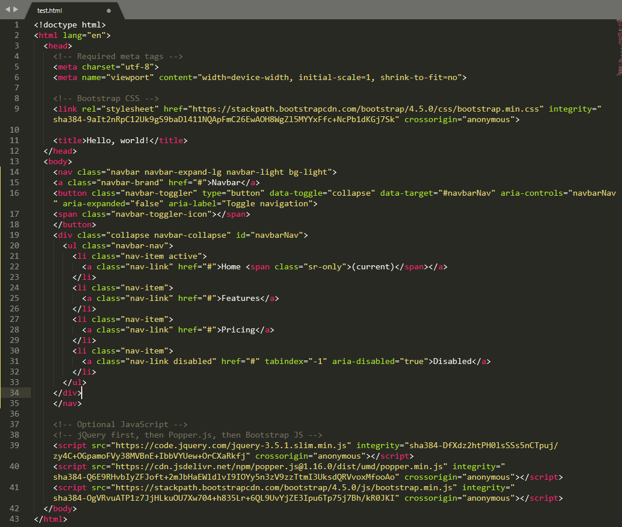The image size is (622, 527).
Task: Click the unsaved dot on test.html tab
Action: click(109, 11)
